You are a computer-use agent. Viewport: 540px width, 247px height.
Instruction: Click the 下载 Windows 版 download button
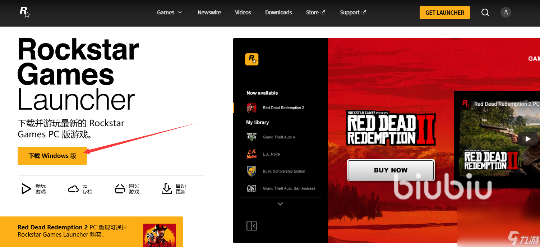(x=52, y=156)
